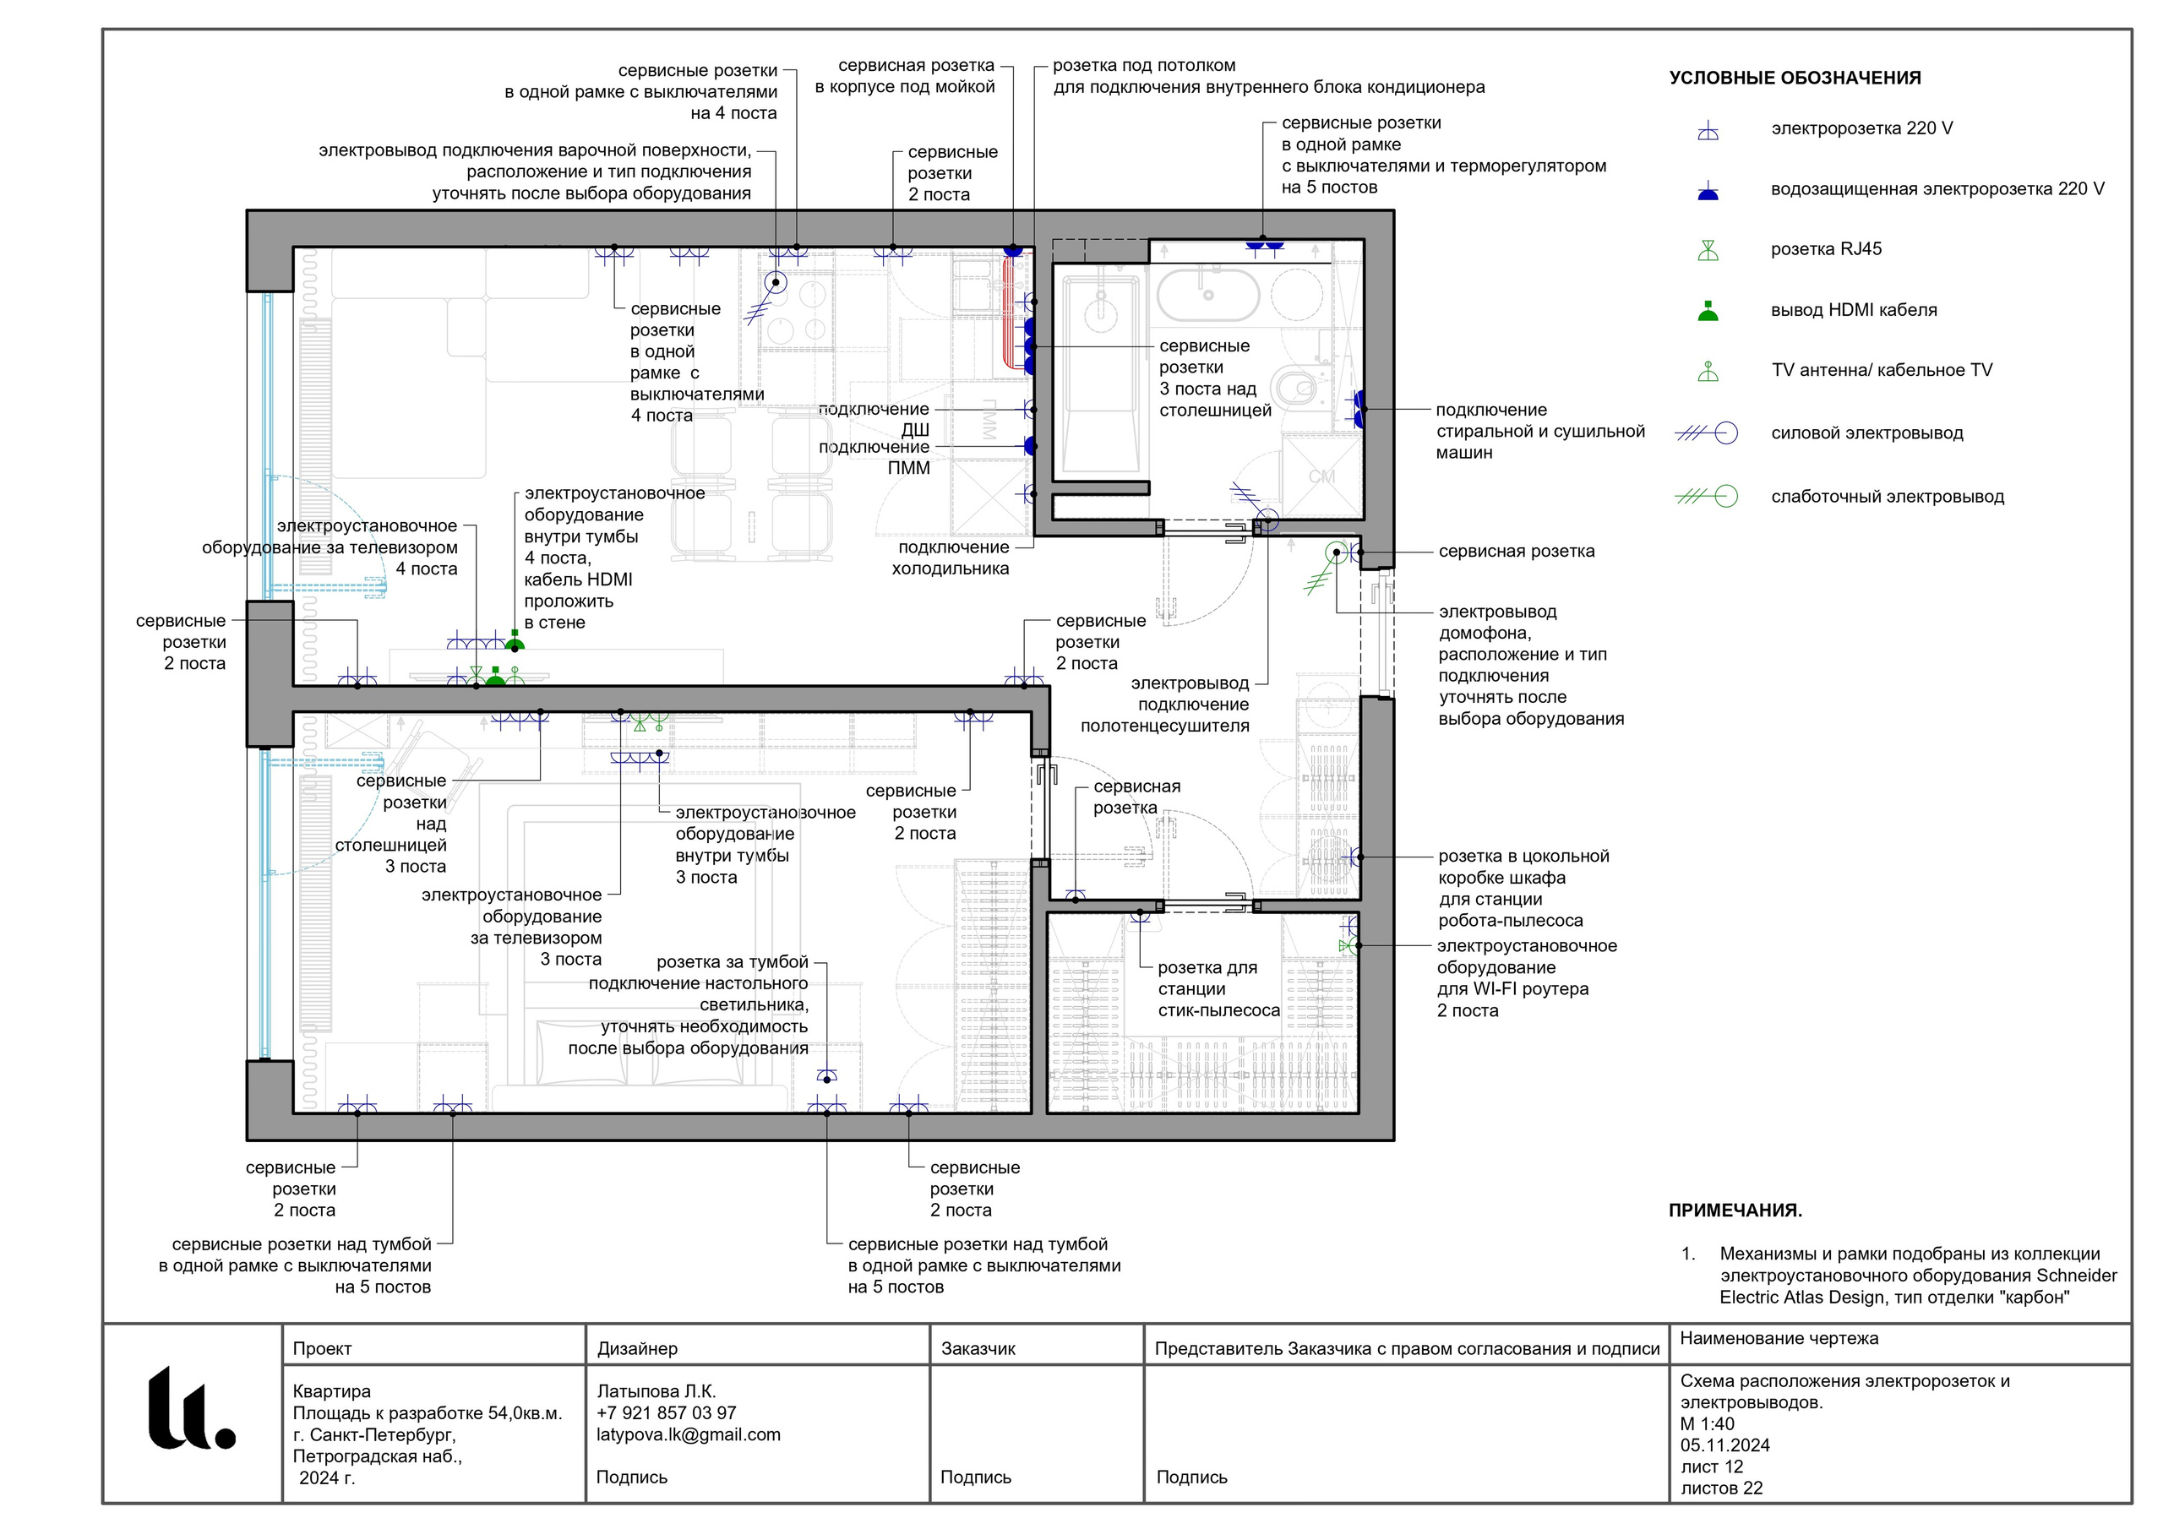Click the УСЛОВНЫЕ ОБОЗНАЧЕНИЯ legend heading
Image resolution: width=2163 pixels, height=1529 pixels.
1795,79
